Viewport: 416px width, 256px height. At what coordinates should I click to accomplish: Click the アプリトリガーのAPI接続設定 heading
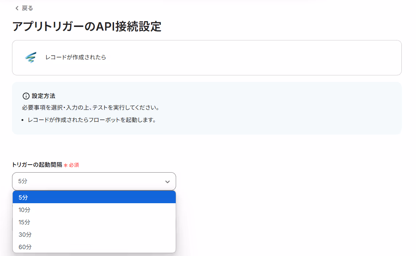(87, 27)
